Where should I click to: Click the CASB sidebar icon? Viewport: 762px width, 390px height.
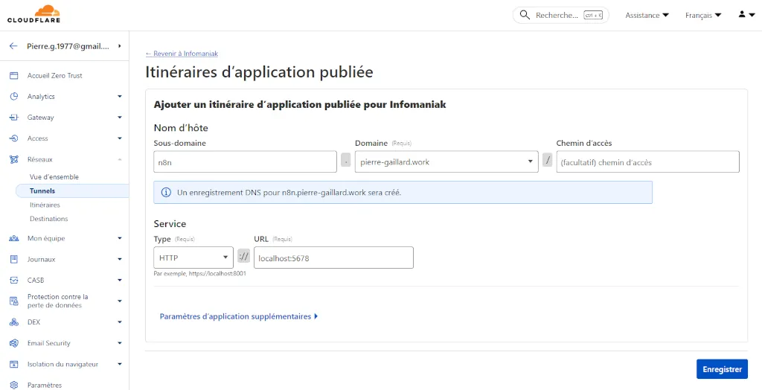tap(14, 281)
